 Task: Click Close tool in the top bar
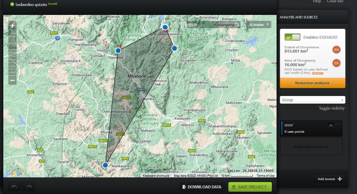(335, 2)
